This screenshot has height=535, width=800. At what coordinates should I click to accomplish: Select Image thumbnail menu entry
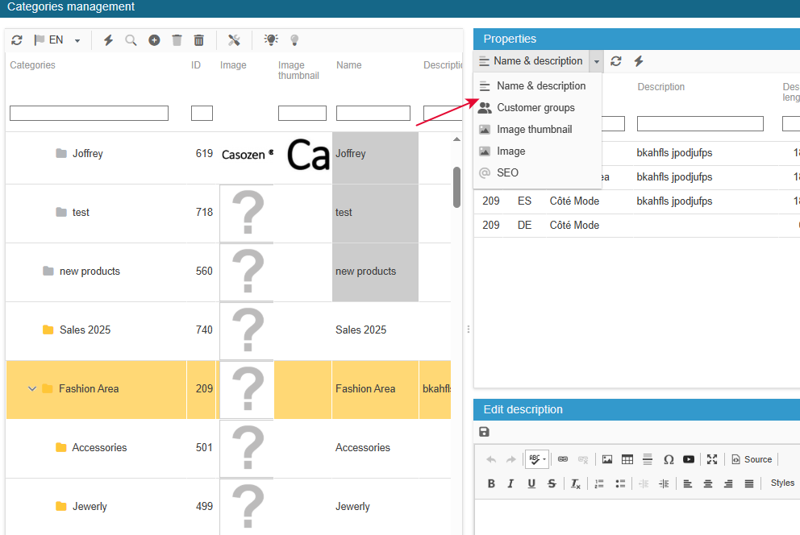pyautogui.click(x=538, y=130)
